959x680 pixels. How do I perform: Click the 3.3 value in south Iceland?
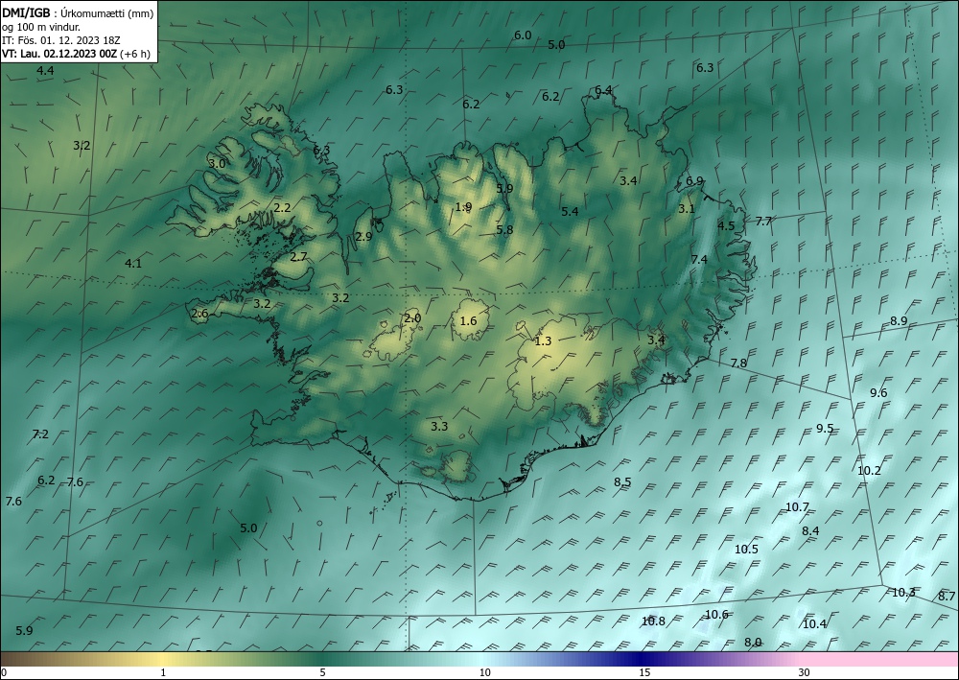[x=439, y=426]
